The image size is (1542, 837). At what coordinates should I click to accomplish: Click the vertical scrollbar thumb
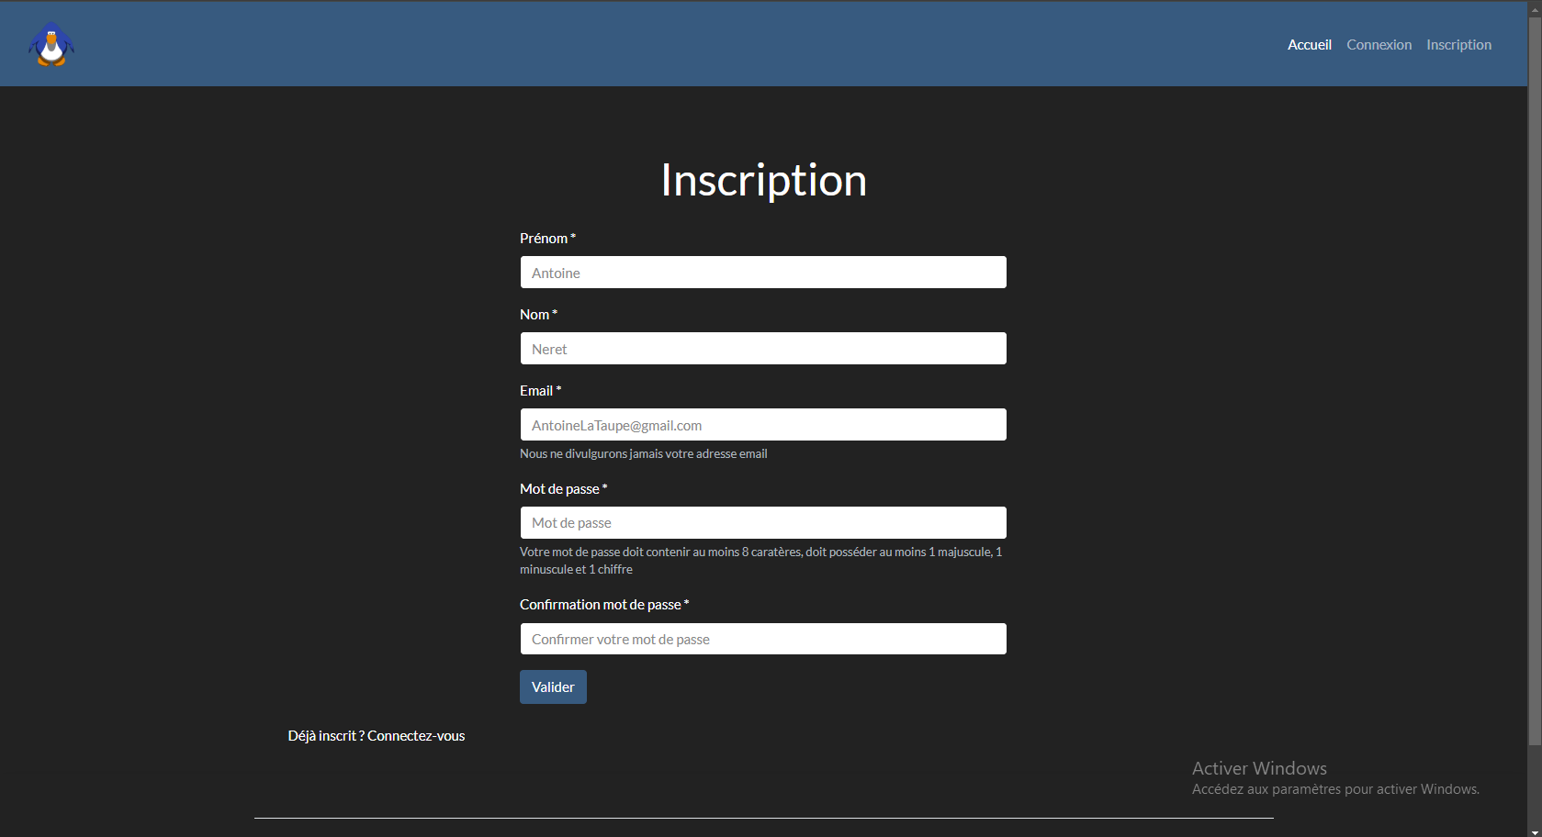tap(1534, 367)
